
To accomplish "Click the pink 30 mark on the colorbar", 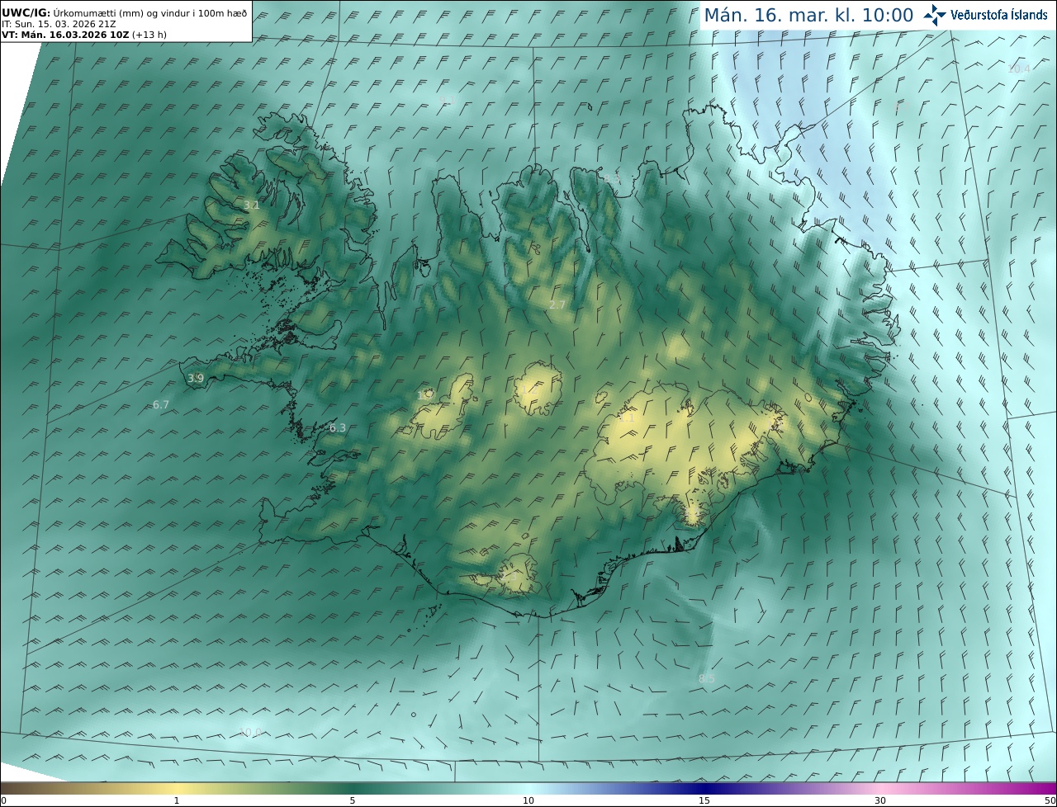I will 880,800.
